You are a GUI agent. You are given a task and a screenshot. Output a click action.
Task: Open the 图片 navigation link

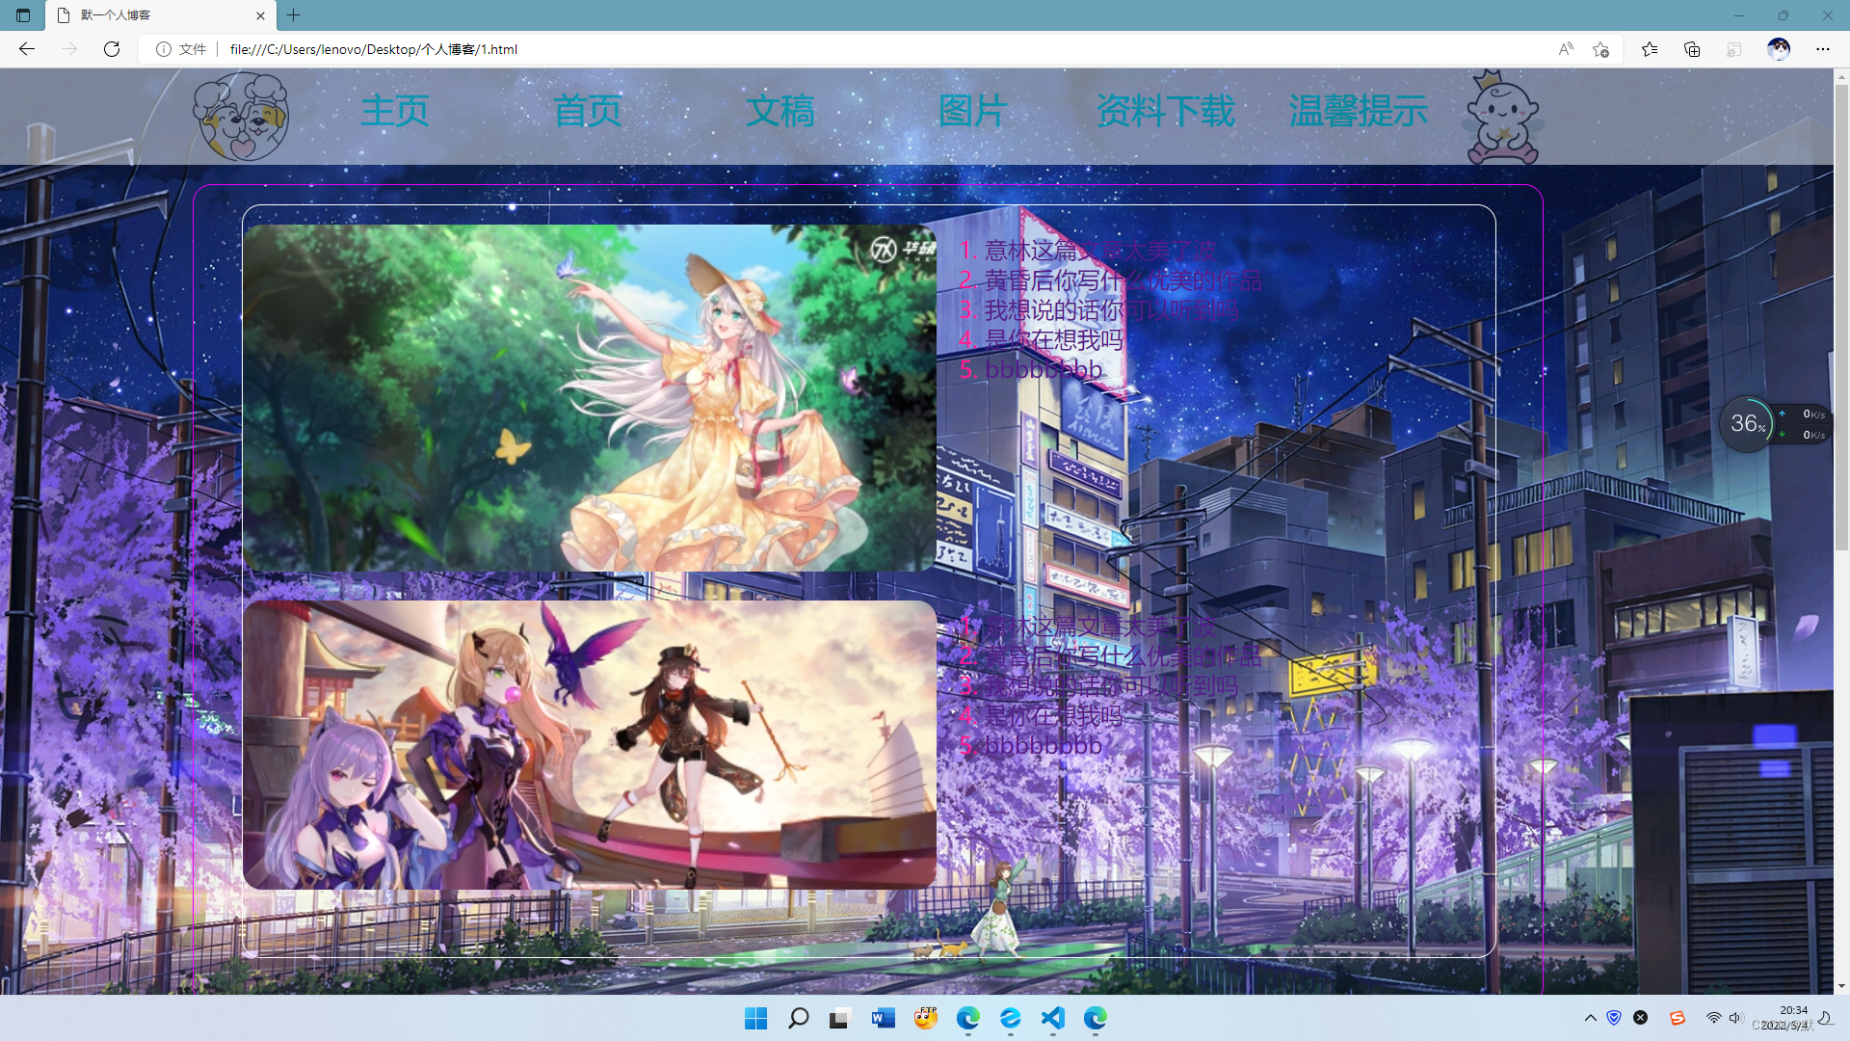pyautogui.click(x=973, y=111)
